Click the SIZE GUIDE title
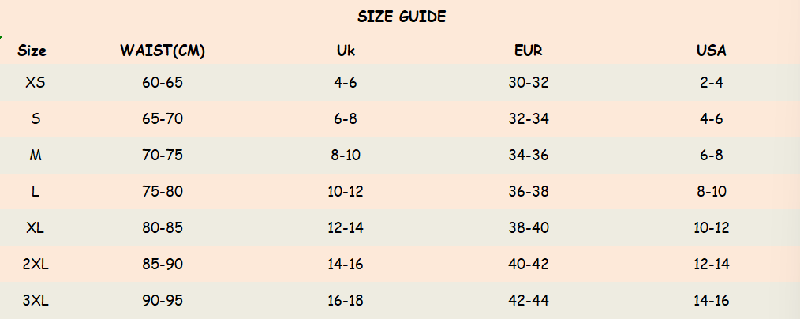Screen dimensions: 800x319 (x=402, y=17)
